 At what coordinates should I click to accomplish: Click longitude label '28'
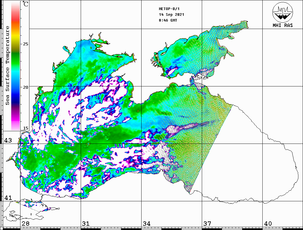[25, 223]
